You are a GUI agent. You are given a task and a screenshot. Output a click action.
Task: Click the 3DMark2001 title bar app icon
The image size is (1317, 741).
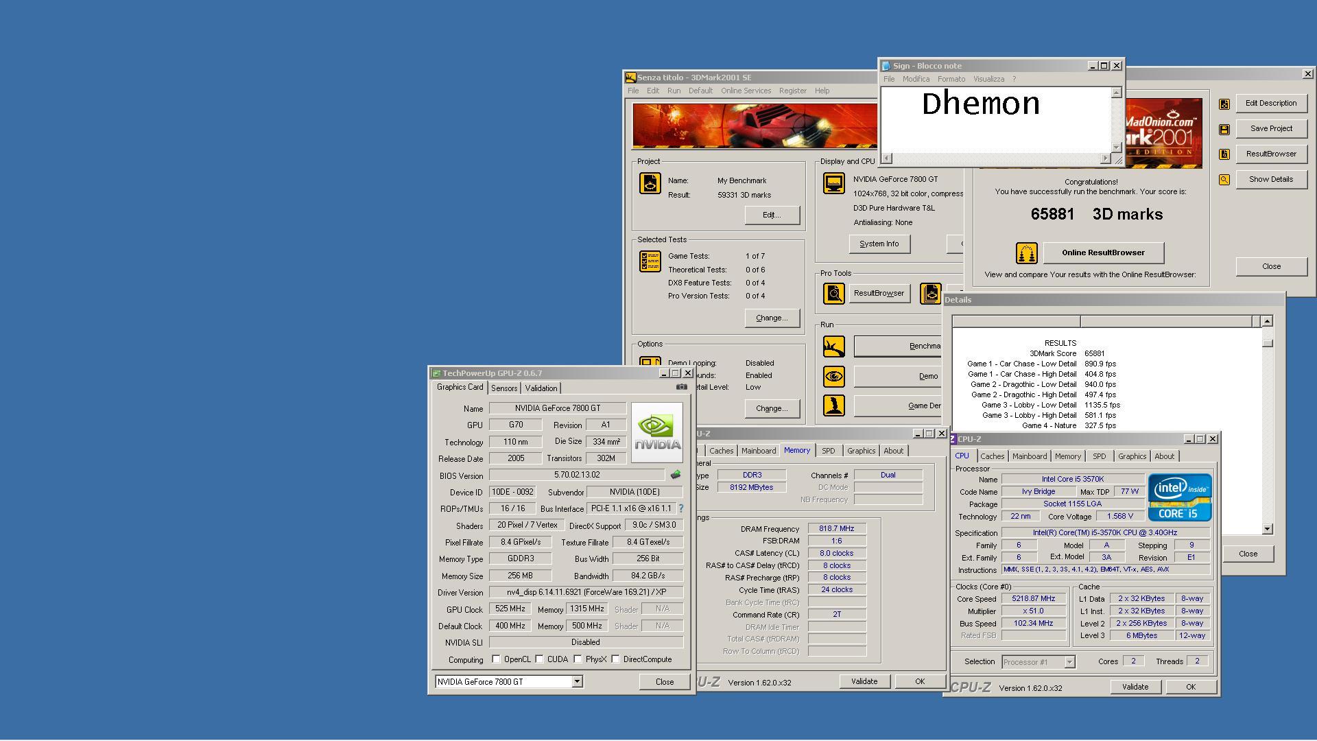[x=631, y=78]
